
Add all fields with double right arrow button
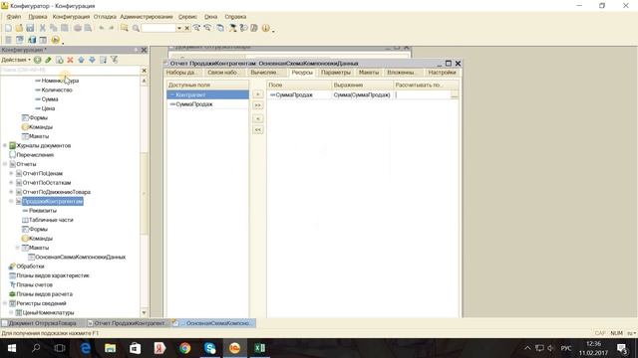tap(258, 105)
